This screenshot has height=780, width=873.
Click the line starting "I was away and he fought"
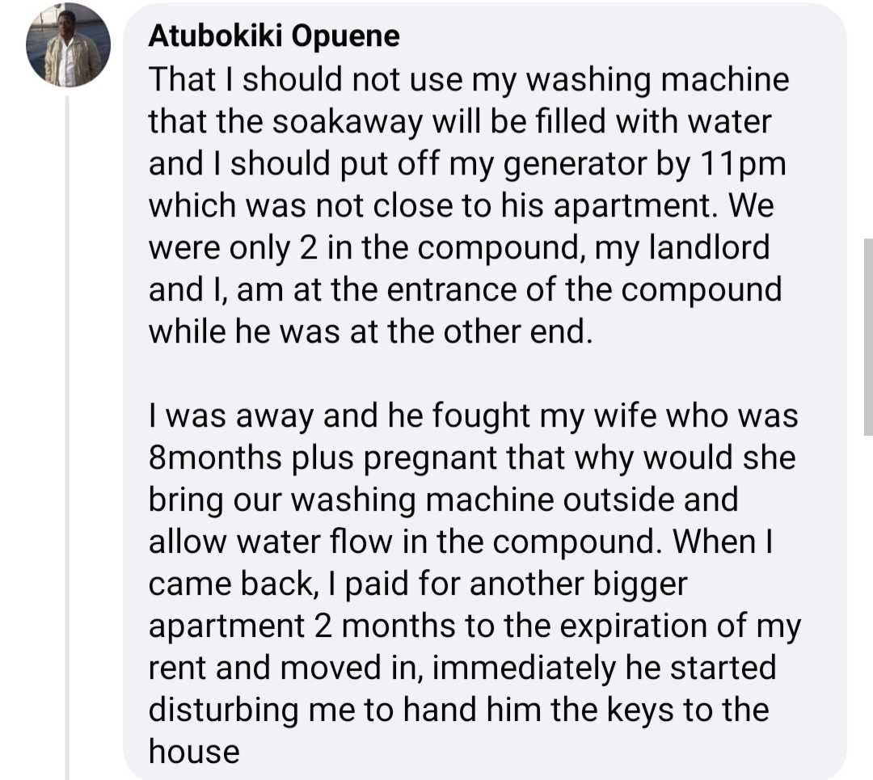(x=473, y=416)
